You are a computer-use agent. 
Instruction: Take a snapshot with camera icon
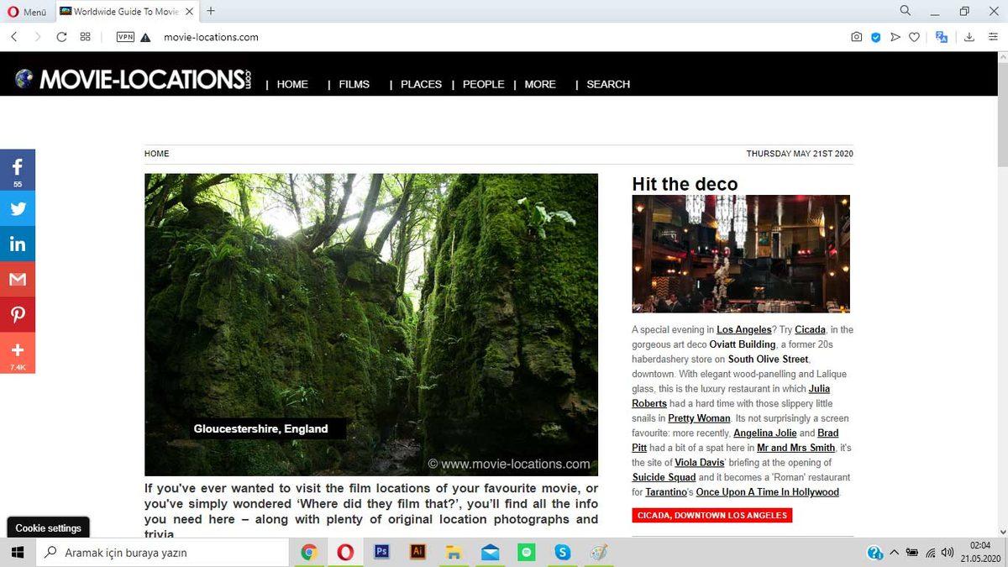click(856, 37)
